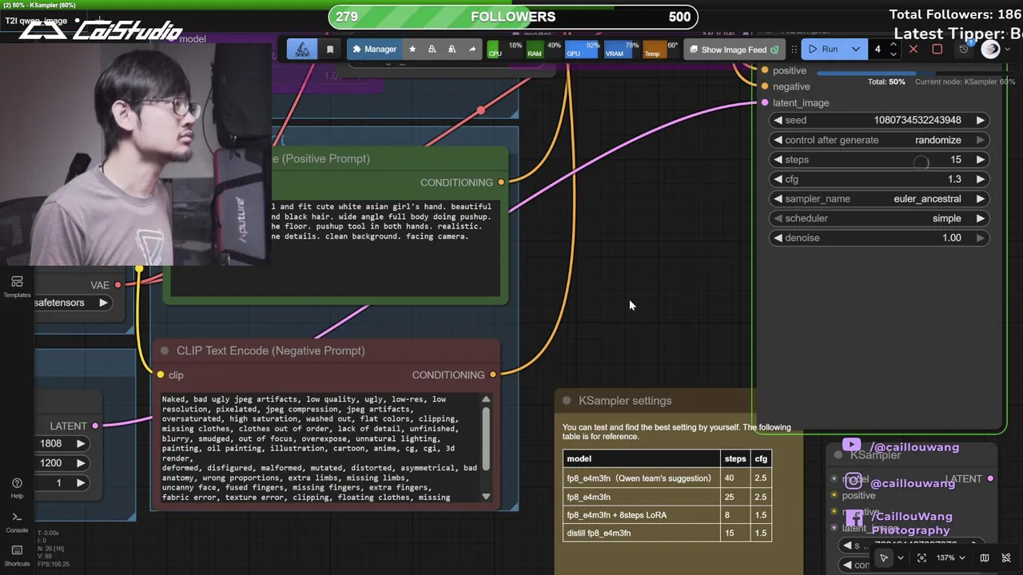Click the 'fp8_e4m3fn + 8steps LoRA' cell

coord(642,515)
